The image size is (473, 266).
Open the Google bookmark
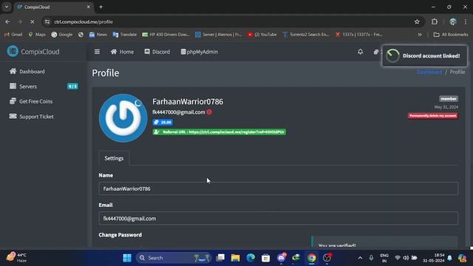62,35
